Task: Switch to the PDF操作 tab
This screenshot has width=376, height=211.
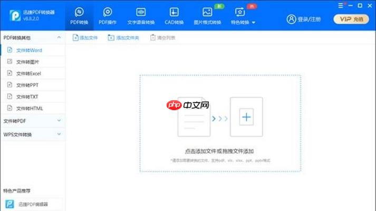Action: click(x=108, y=16)
